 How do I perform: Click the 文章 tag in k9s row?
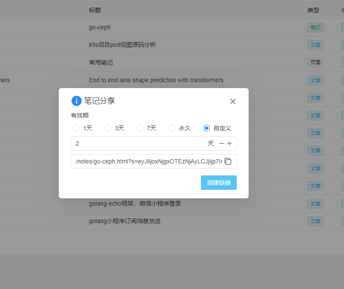[x=315, y=45]
